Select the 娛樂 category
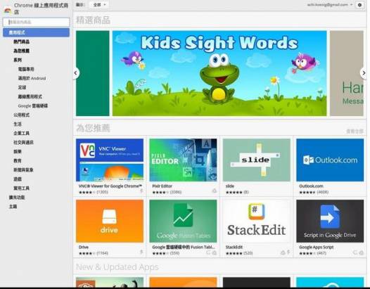Image resolution: width=370 pixels, height=289 pixels. 18,152
